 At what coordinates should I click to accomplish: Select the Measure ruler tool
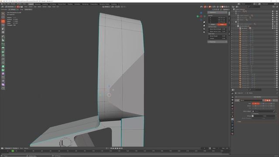pos(3,40)
